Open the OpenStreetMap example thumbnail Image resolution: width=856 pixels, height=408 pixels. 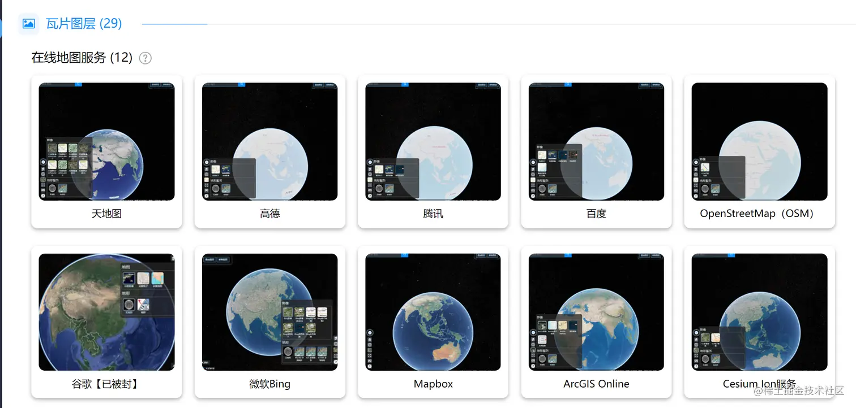[x=759, y=141]
